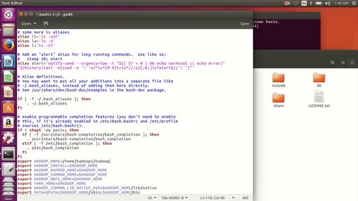Launch Files manager from the dock
This screenshot has width=358, height=201.
click(x=8, y=30)
